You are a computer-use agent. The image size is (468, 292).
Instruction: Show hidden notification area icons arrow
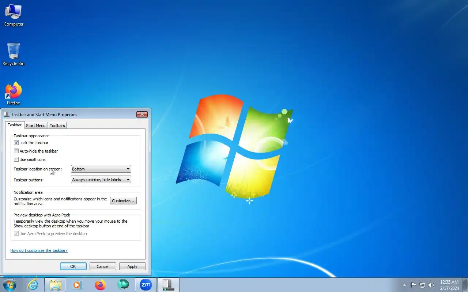tap(404, 285)
